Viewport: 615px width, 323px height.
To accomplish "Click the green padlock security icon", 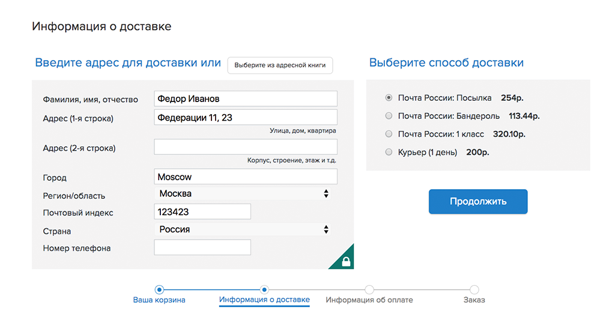I will 345,261.
